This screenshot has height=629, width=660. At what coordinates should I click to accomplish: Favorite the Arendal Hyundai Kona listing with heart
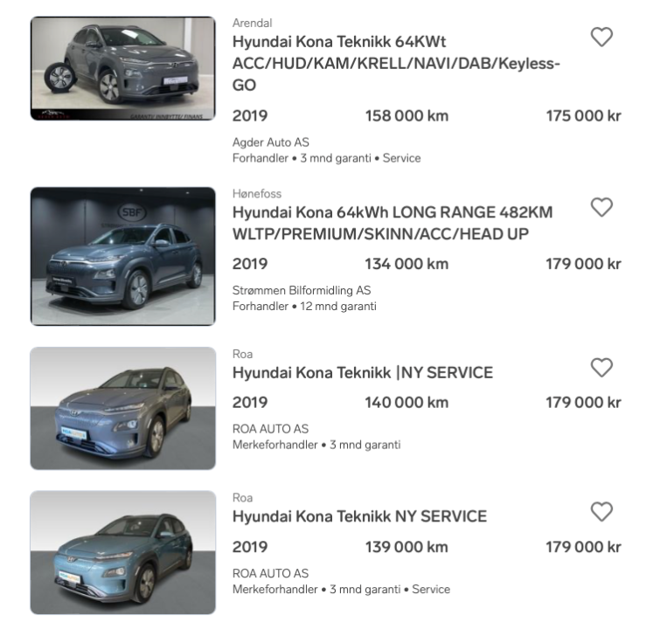[x=601, y=37]
